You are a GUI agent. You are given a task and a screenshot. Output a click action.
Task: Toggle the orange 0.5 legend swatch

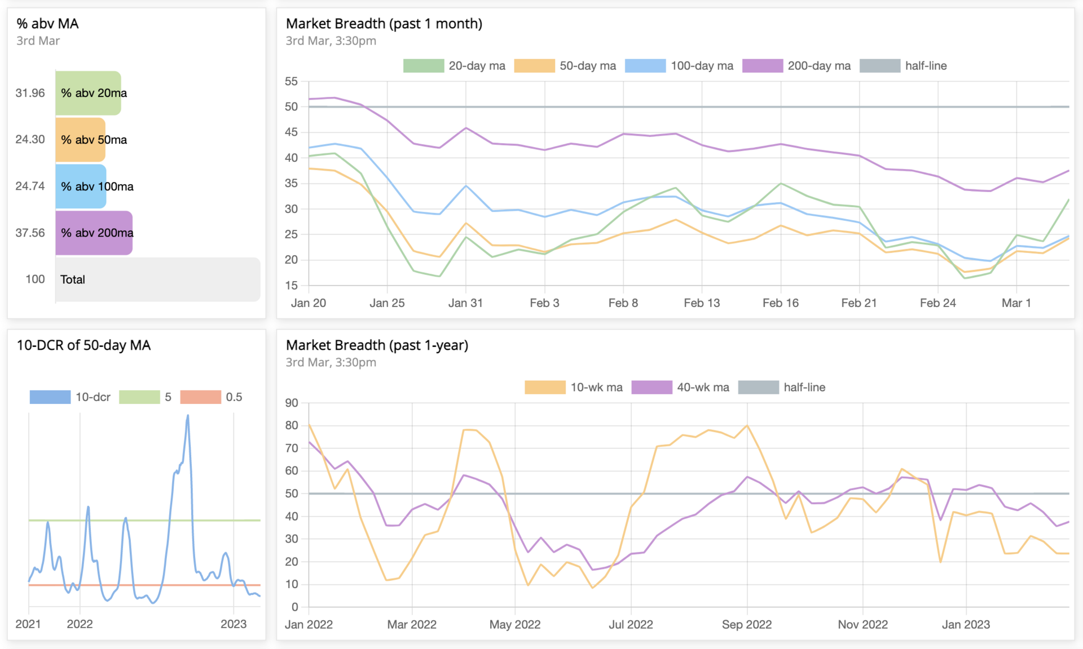coord(201,397)
